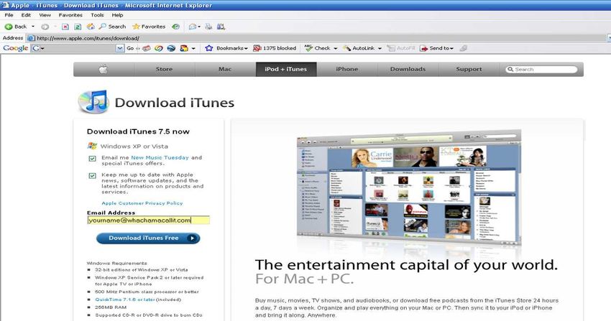Toggle Keep me up to date checkbox
The height and width of the screenshot is (321, 611).
coord(92,176)
